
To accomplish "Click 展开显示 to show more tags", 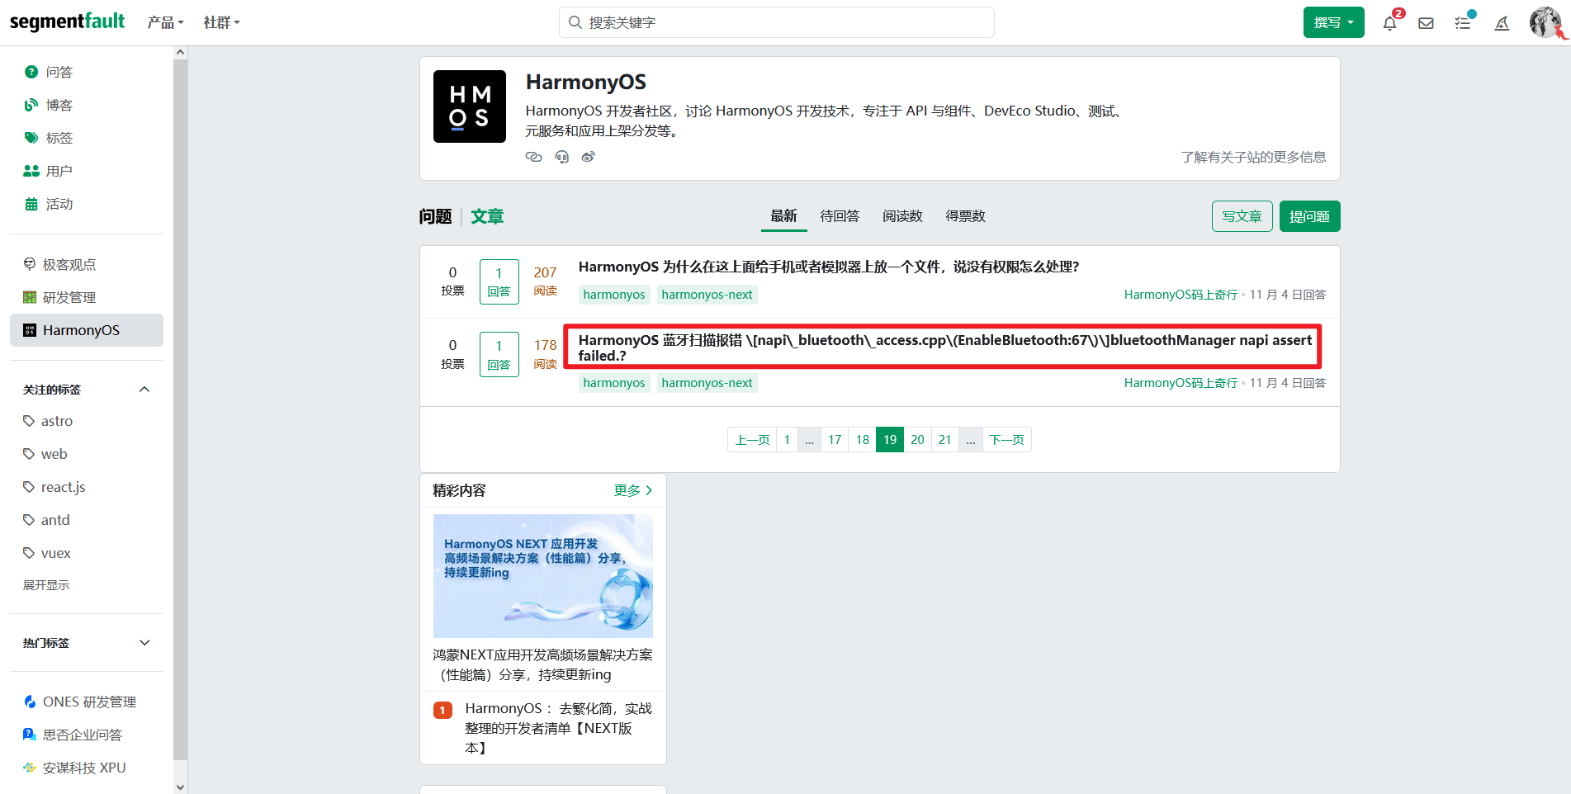I will pos(46,585).
